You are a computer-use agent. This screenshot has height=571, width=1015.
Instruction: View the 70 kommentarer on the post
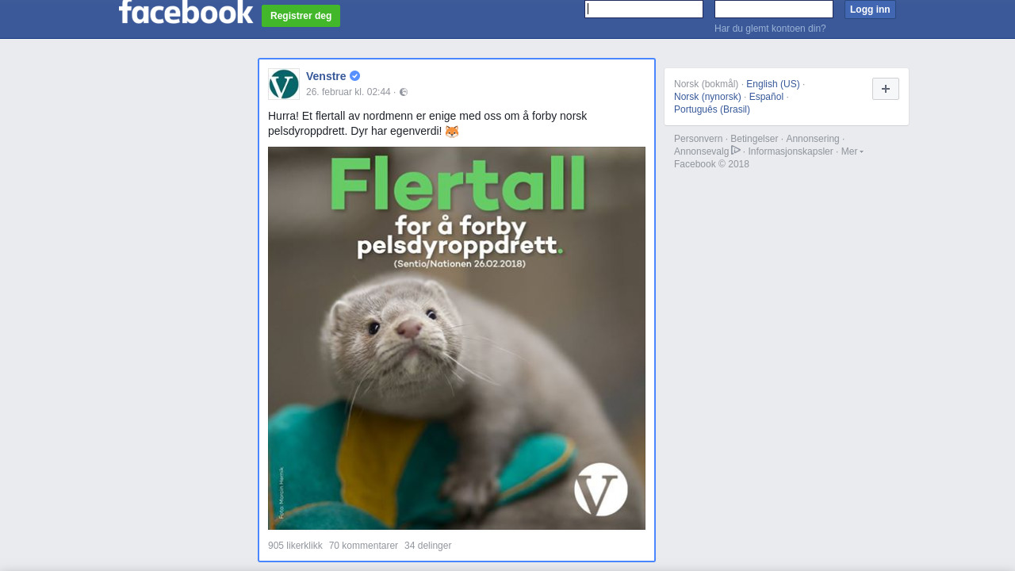coord(363,546)
